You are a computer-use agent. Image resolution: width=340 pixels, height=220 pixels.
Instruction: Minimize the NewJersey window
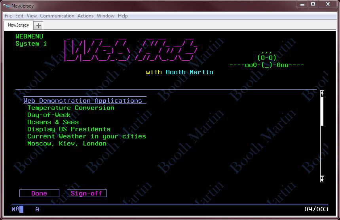(302, 4)
